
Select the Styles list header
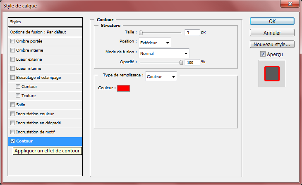[46, 21]
